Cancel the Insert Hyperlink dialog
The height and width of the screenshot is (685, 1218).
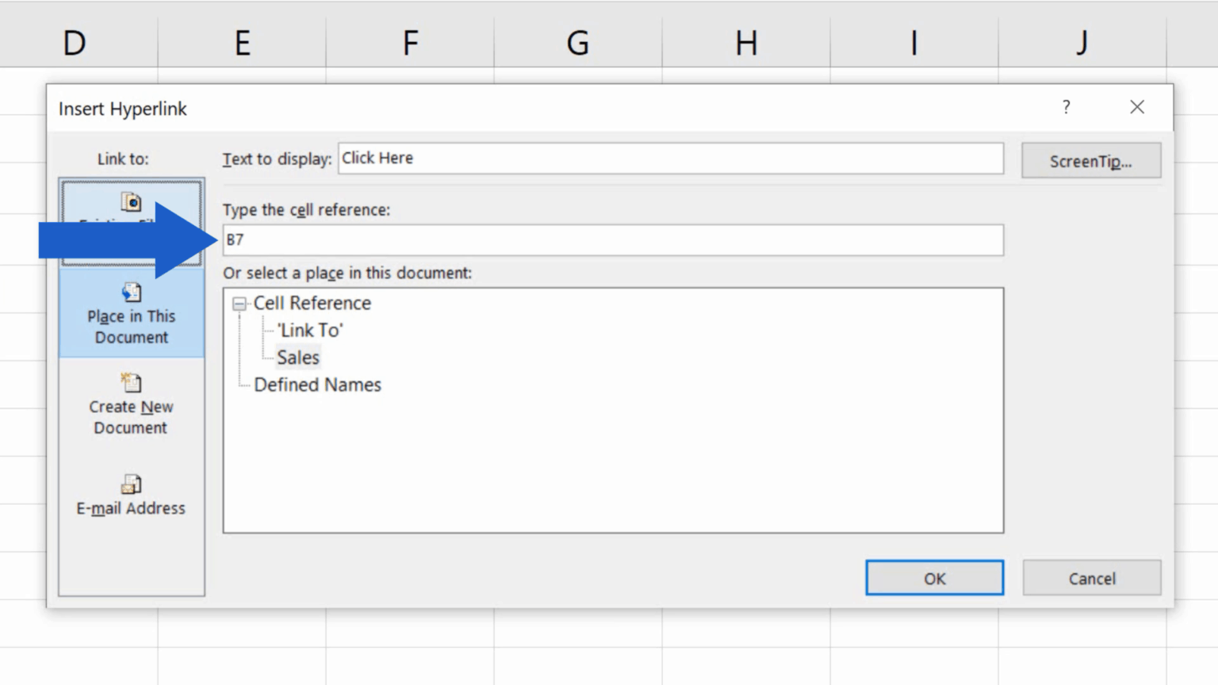1092,578
